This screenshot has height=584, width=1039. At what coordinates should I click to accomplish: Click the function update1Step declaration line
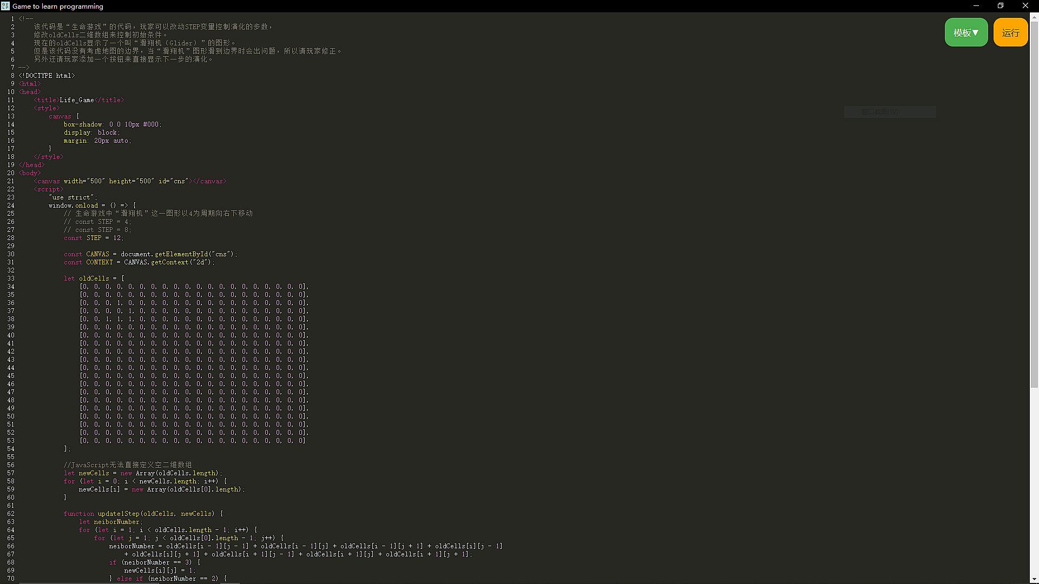click(143, 514)
